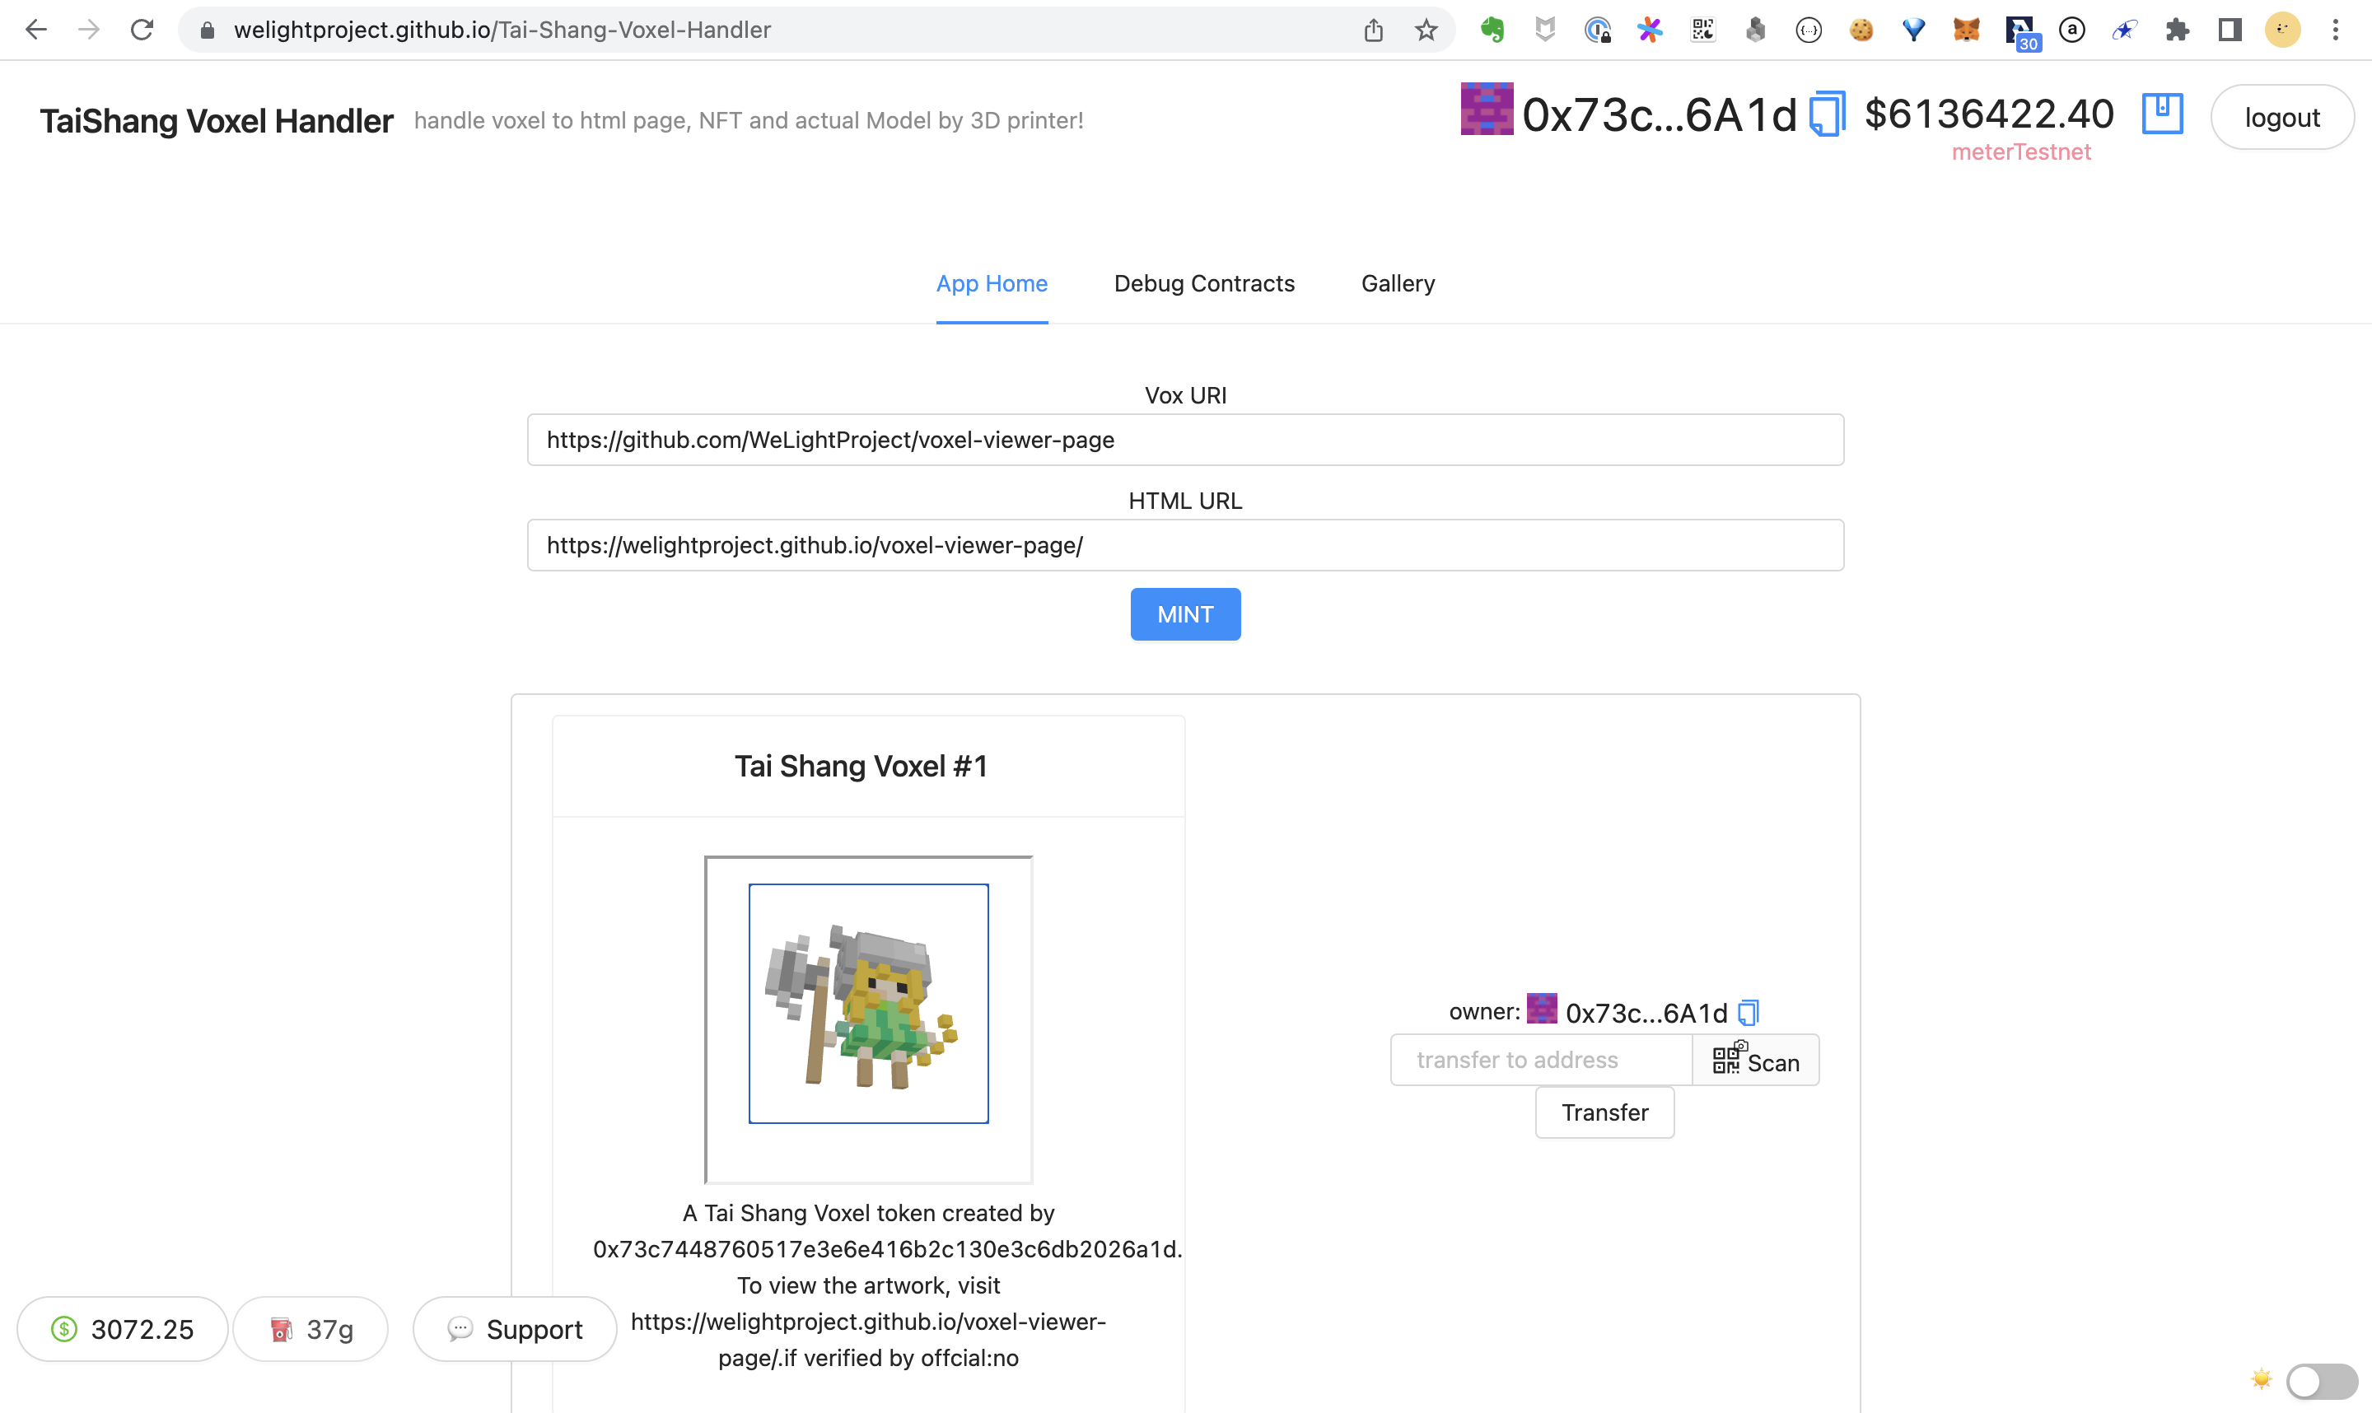The width and height of the screenshot is (2372, 1413).
Task: Toggle the dark mode theme switch
Action: click(x=2322, y=1380)
